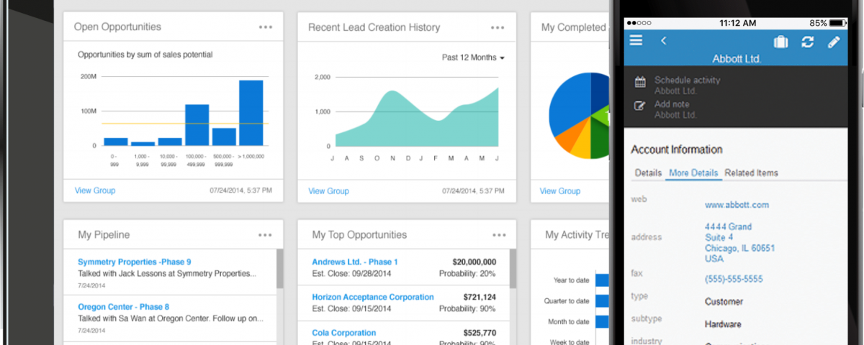Open the Andrews Ltd. - Phase 1 opportunity

click(355, 262)
